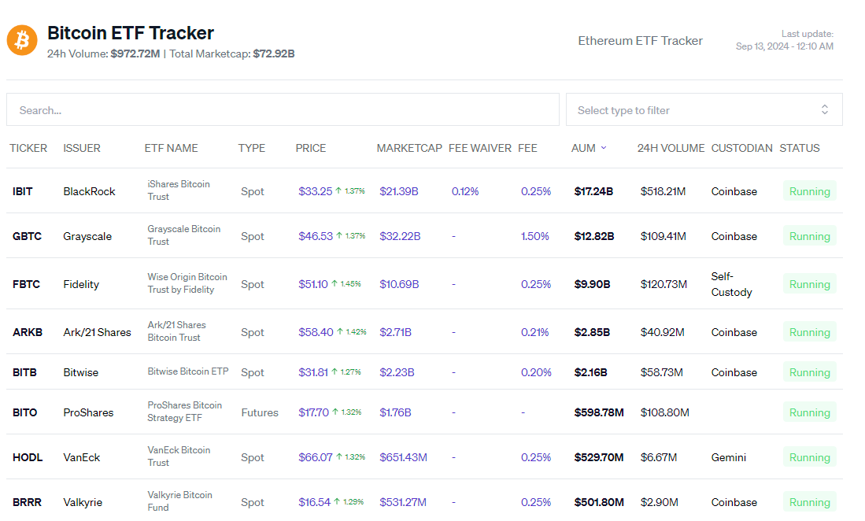
Task: Click the Running status badge for BITO
Action: click(809, 412)
